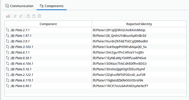Select the Components tab

(52, 6)
